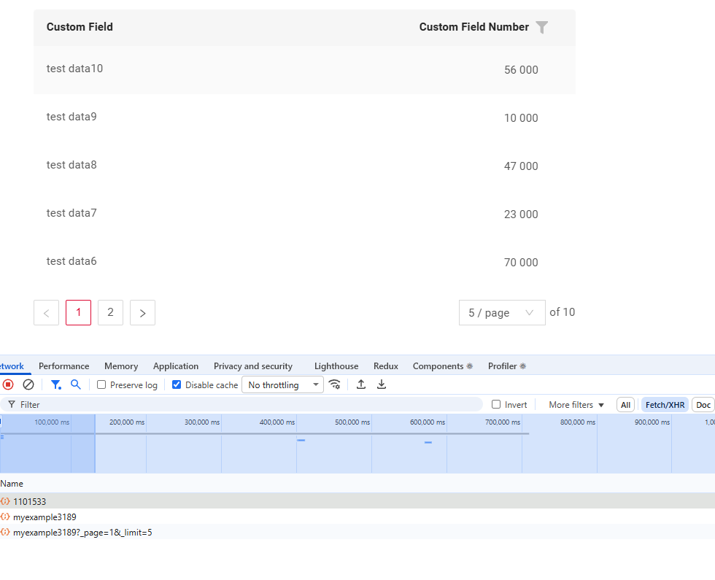Image resolution: width=715 pixels, height=580 pixels.
Task: Click the Custom Field Number filter icon
Action: (541, 27)
